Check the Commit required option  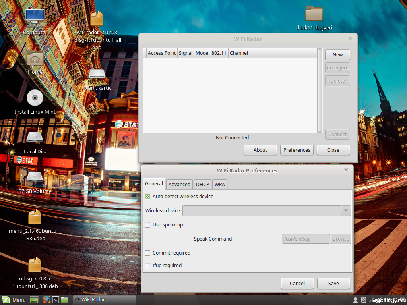(x=147, y=253)
